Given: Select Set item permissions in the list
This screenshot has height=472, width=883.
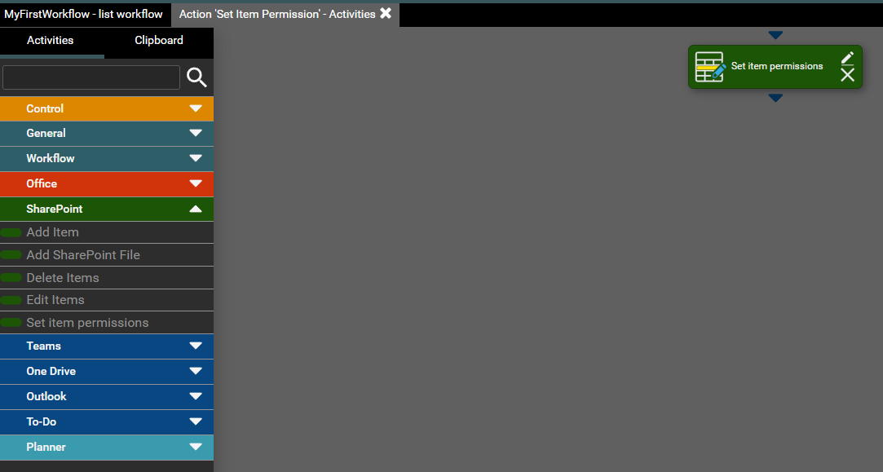Looking at the screenshot, I should point(87,323).
